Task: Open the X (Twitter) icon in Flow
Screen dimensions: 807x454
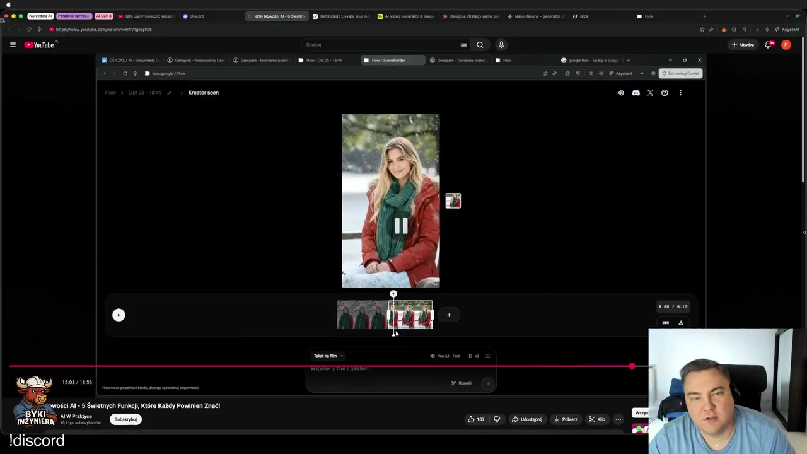Action: pyautogui.click(x=650, y=93)
